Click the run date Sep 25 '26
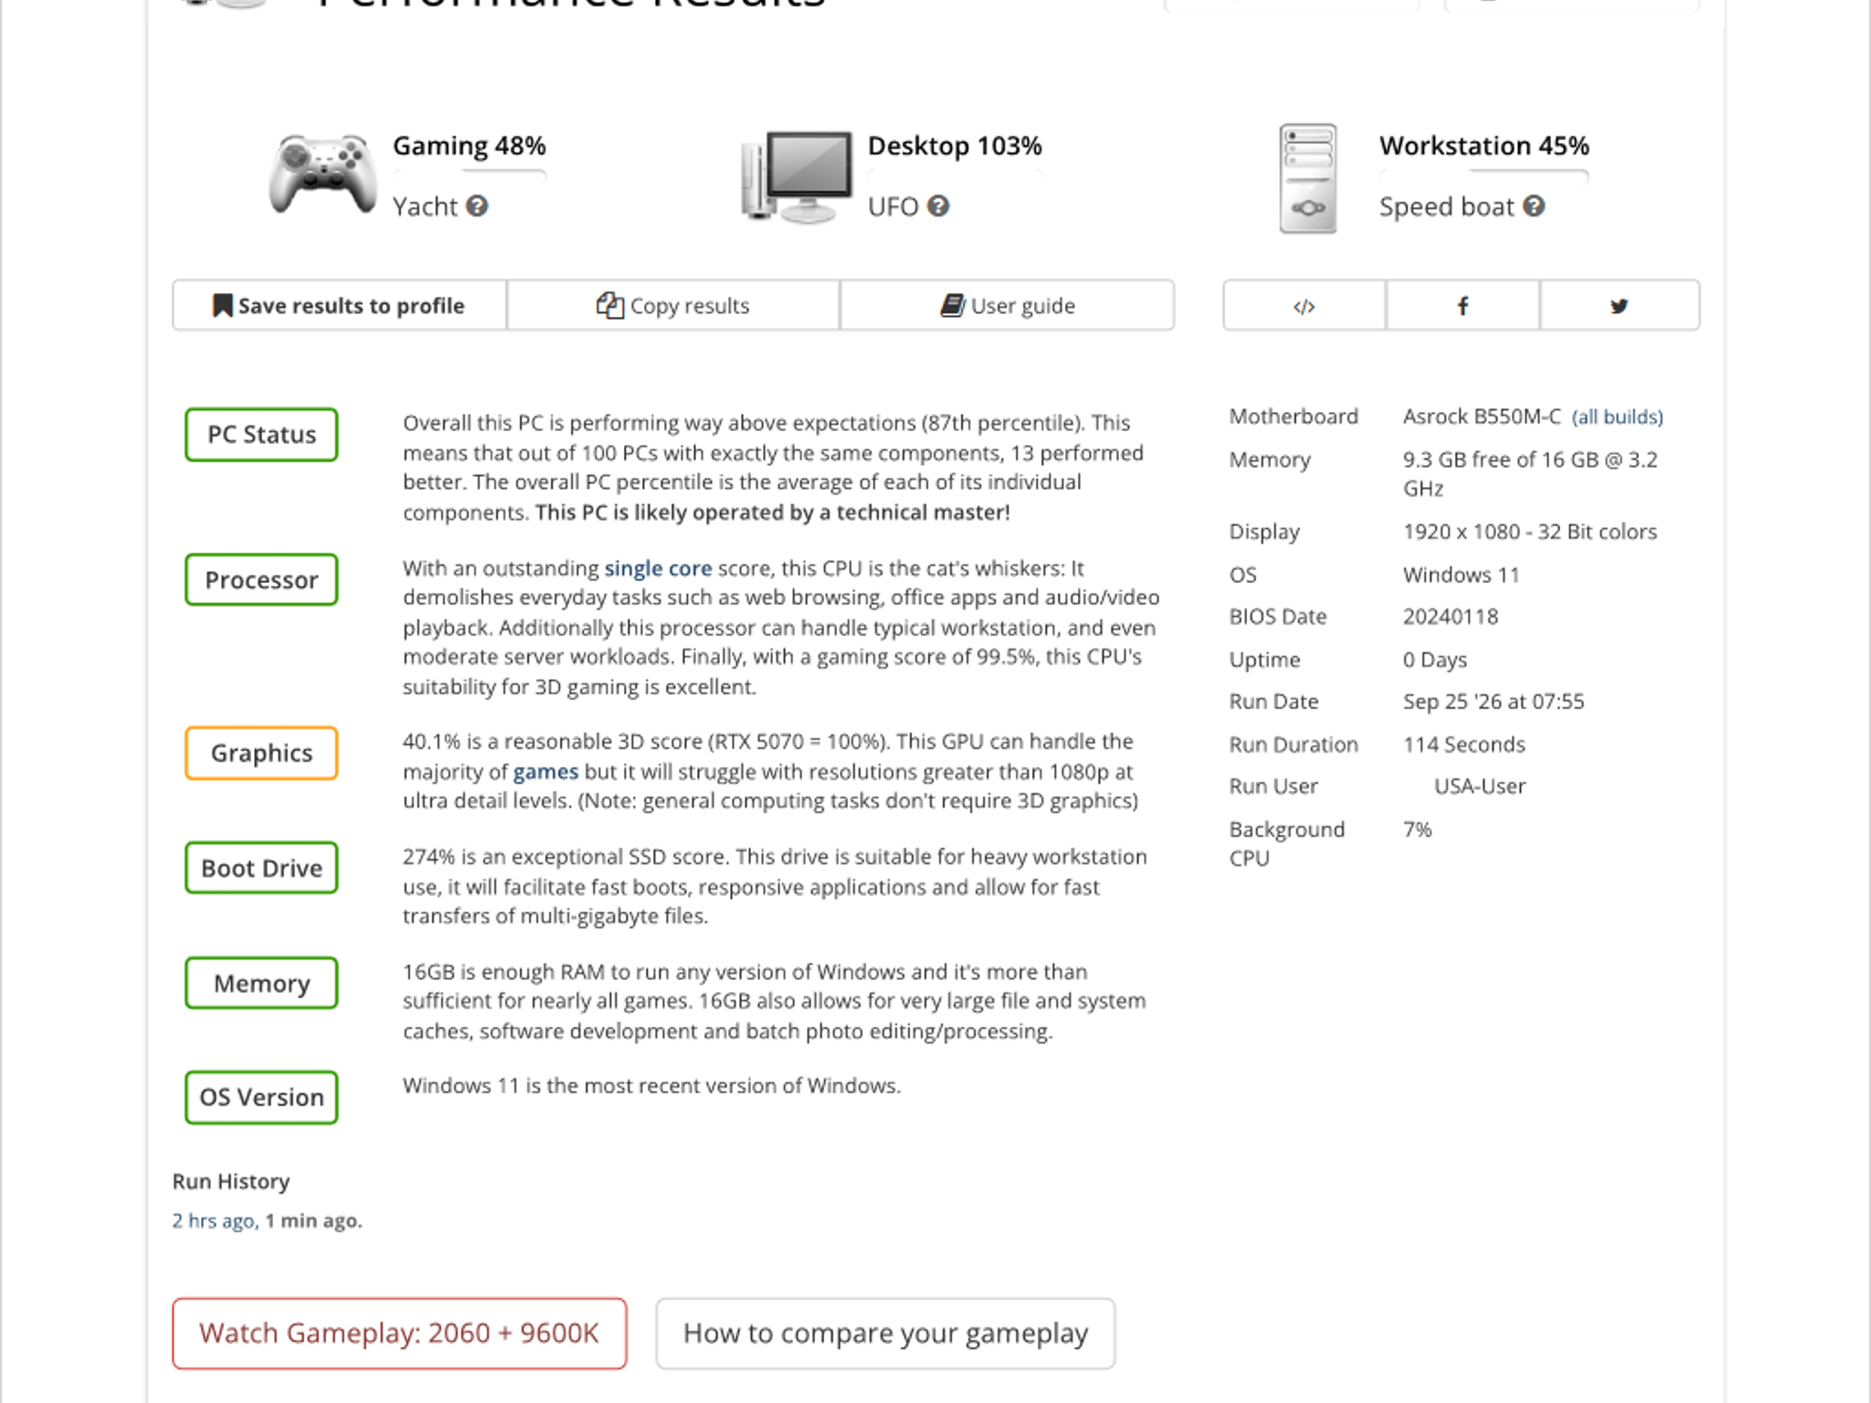This screenshot has width=1871, height=1403. (1494, 702)
